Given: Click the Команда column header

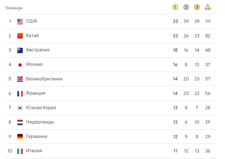Looking at the screenshot, I should tap(14, 8).
